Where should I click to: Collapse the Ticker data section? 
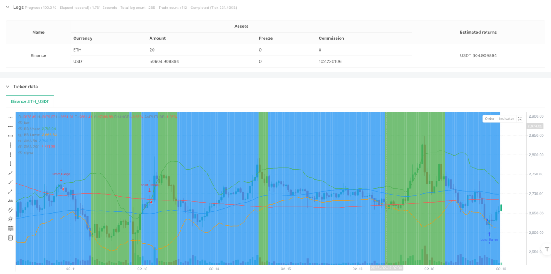(x=8, y=87)
